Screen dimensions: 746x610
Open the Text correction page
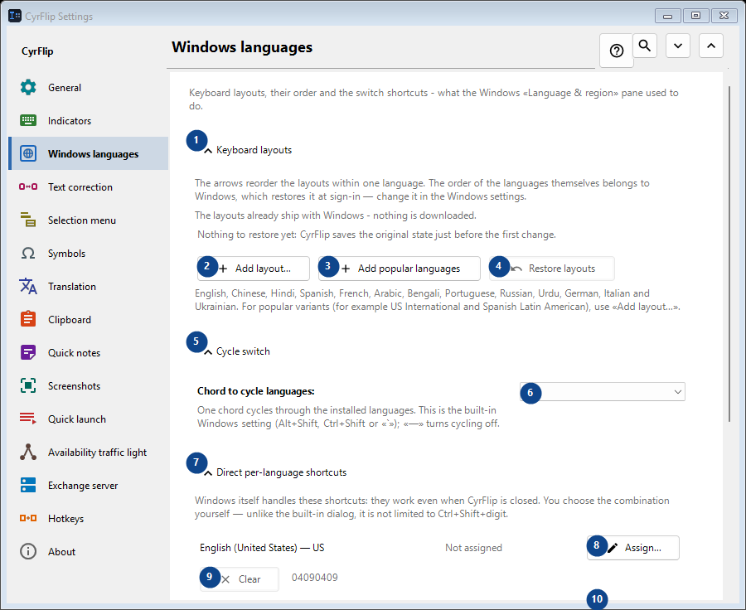(89, 186)
